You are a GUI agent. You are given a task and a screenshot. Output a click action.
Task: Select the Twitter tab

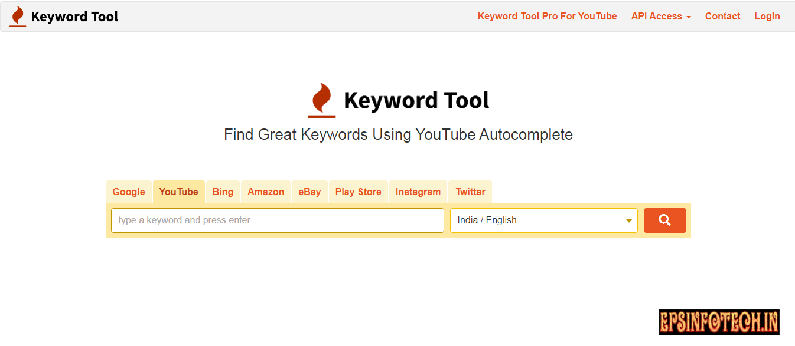(470, 191)
